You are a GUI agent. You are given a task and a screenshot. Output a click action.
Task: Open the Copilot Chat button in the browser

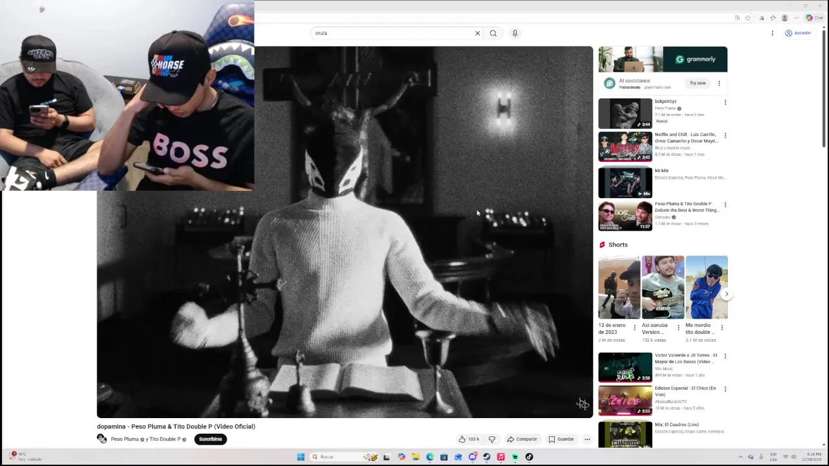[813, 18]
